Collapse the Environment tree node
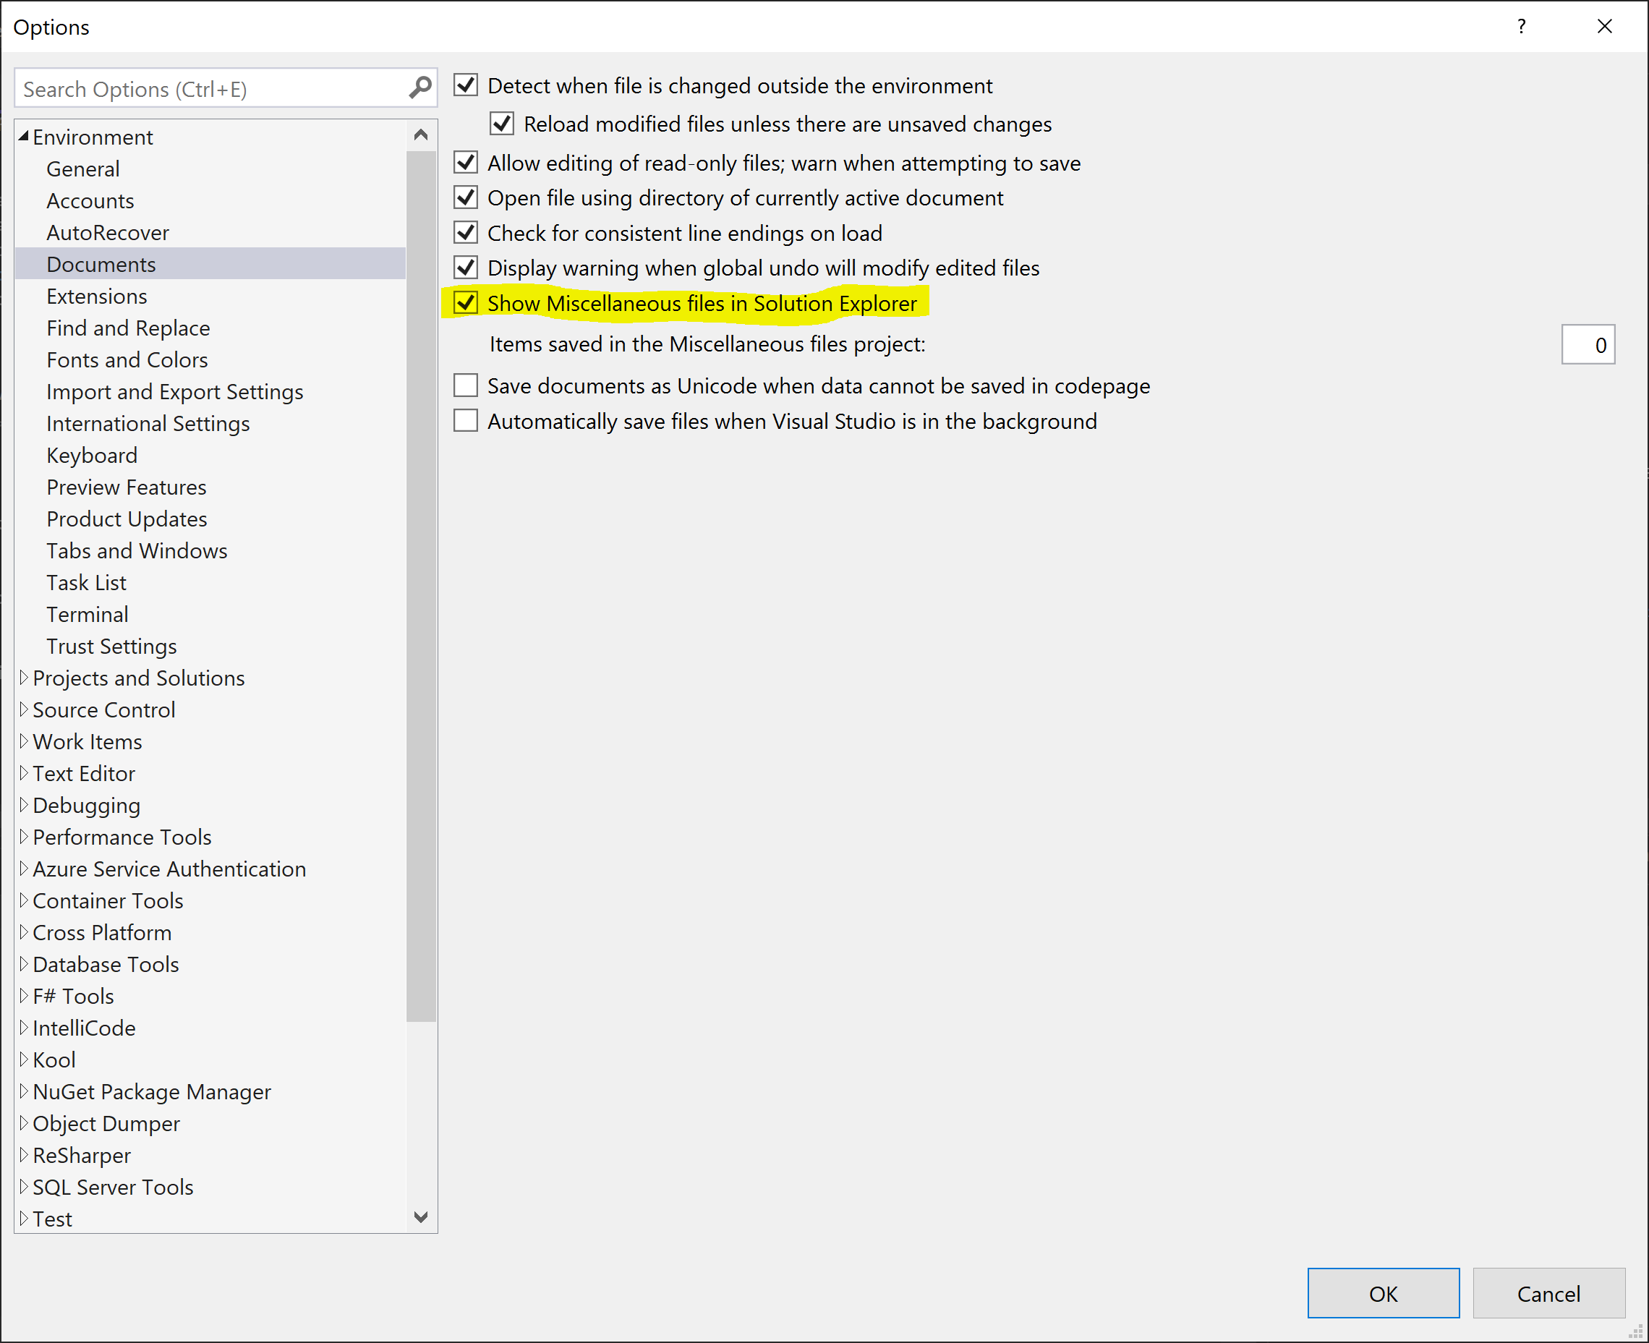This screenshot has height=1343, width=1649. point(23,136)
